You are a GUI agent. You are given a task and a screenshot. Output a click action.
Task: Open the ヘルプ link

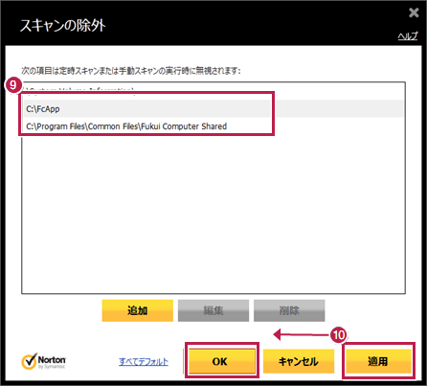click(408, 36)
